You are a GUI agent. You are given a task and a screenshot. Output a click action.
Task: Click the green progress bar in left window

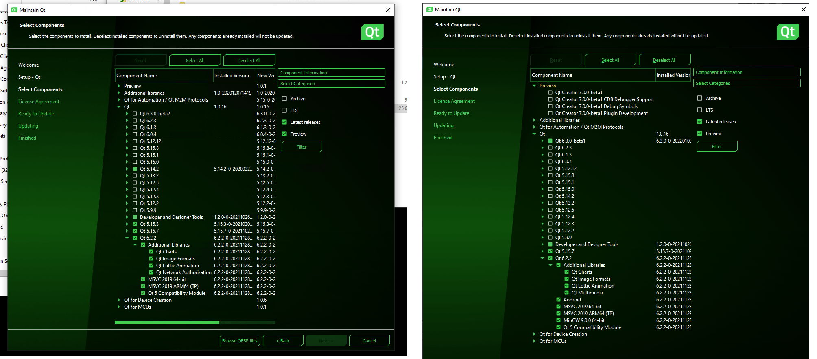pyautogui.click(x=167, y=322)
